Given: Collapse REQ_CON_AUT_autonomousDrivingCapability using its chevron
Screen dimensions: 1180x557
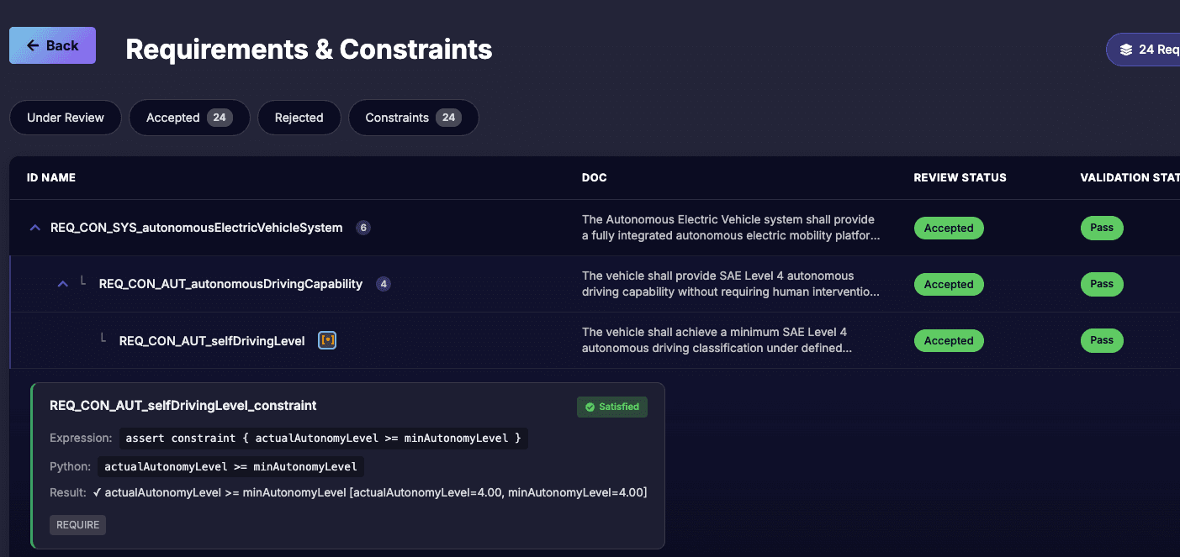Looking at the screenshot, I should click(x=62, y=283).
